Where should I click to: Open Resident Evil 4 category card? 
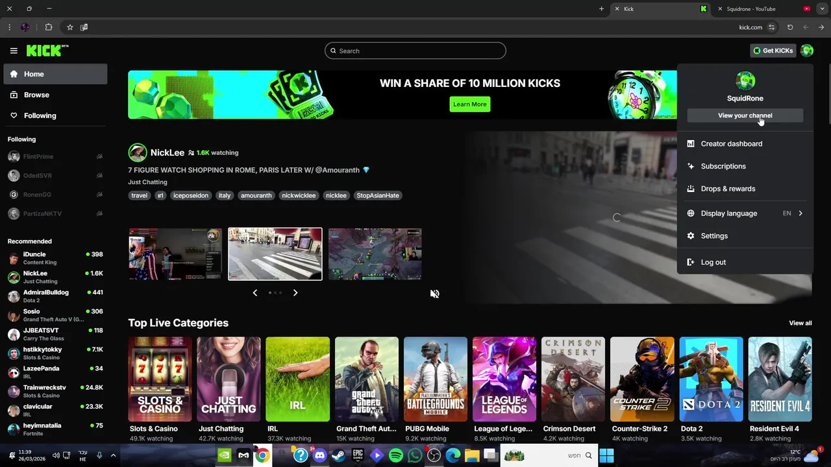(x=780, y=379)
